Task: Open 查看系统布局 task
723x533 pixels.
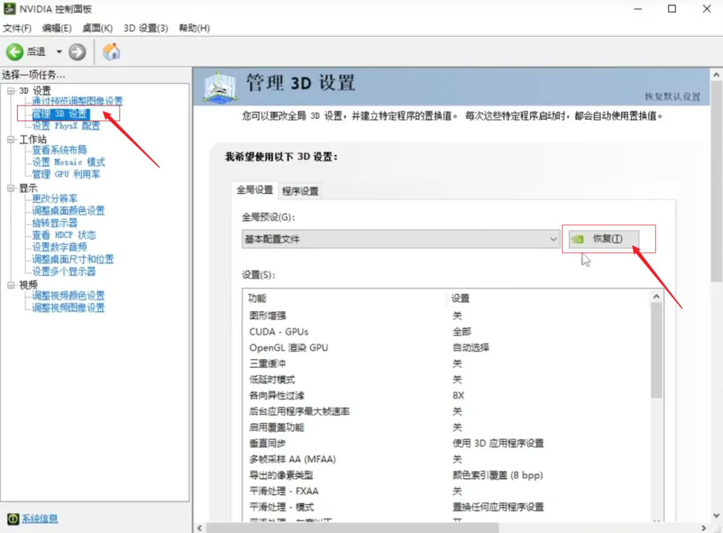Action: (x=59, y=150)
